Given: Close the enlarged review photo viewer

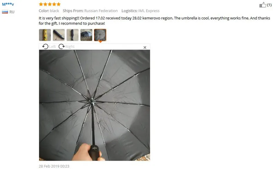Looking at the screenshot, I should (x=145, y=47).
